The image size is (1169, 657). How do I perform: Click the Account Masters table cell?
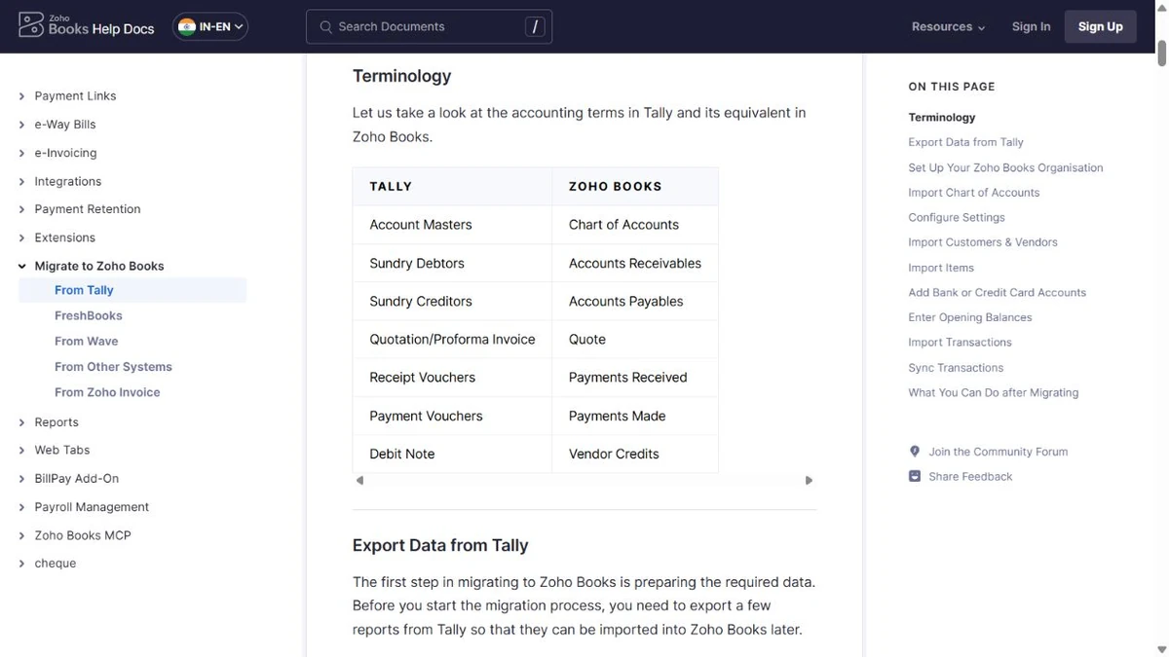coord(452,224)
